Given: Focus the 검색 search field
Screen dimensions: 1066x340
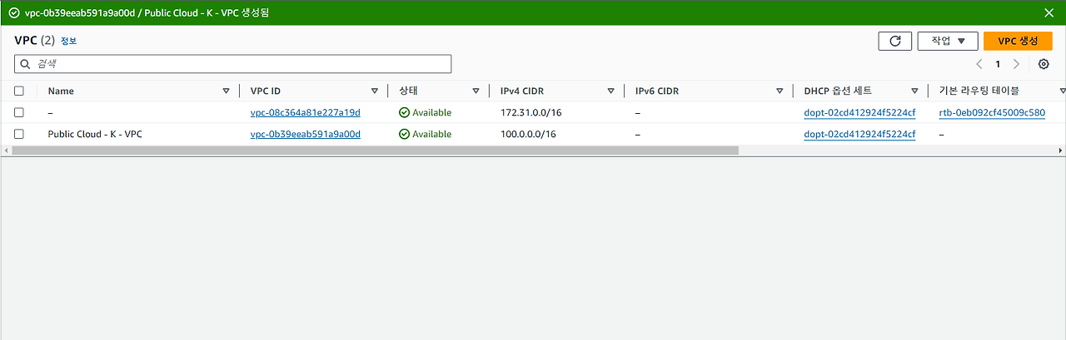Looking at the screenshot, I should coord(233,64).
